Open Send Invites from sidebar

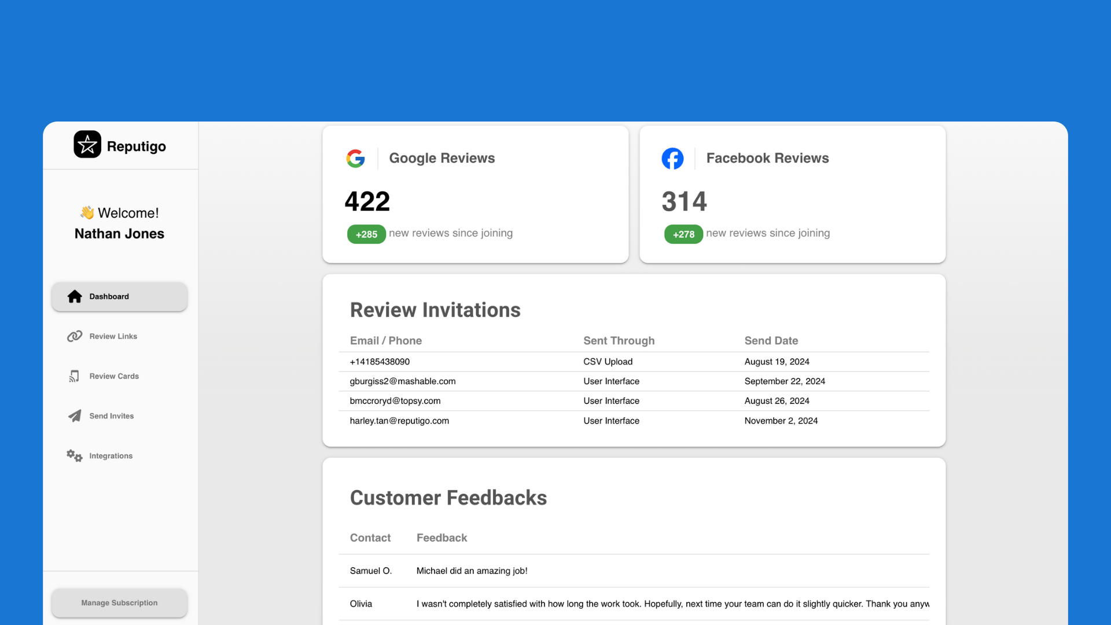[119, 416]
